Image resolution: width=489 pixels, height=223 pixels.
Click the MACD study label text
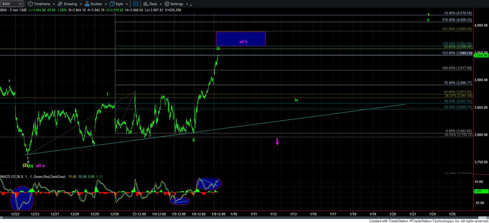[x=33, y=177]
